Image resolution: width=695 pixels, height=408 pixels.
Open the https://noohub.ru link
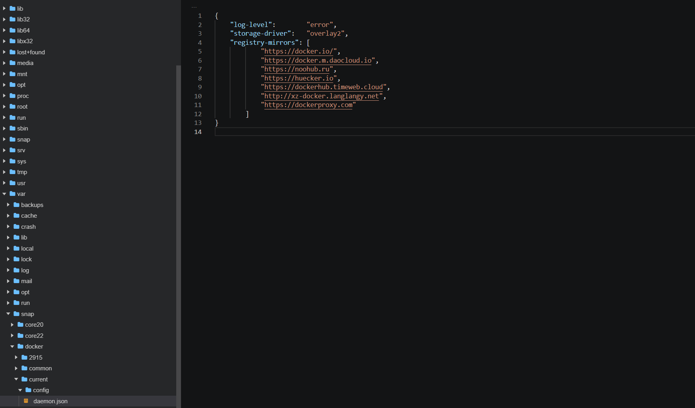297,69
